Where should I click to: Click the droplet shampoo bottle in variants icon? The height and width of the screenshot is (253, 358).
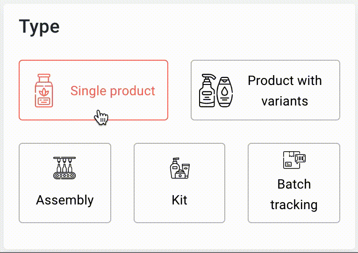pos(225,92)
